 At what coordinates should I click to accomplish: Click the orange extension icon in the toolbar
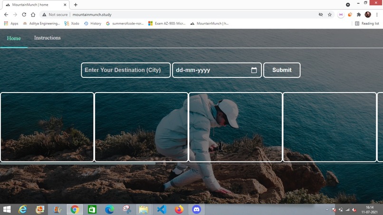click(x=350, y=15)
